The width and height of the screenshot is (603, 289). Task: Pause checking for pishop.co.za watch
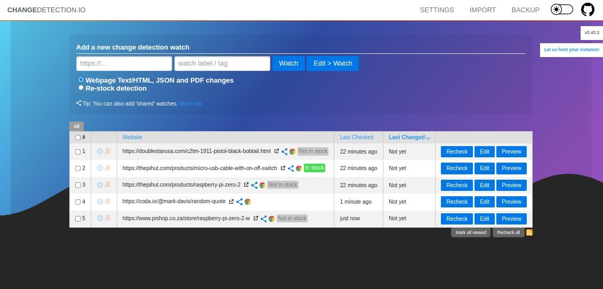click(100, 218)
